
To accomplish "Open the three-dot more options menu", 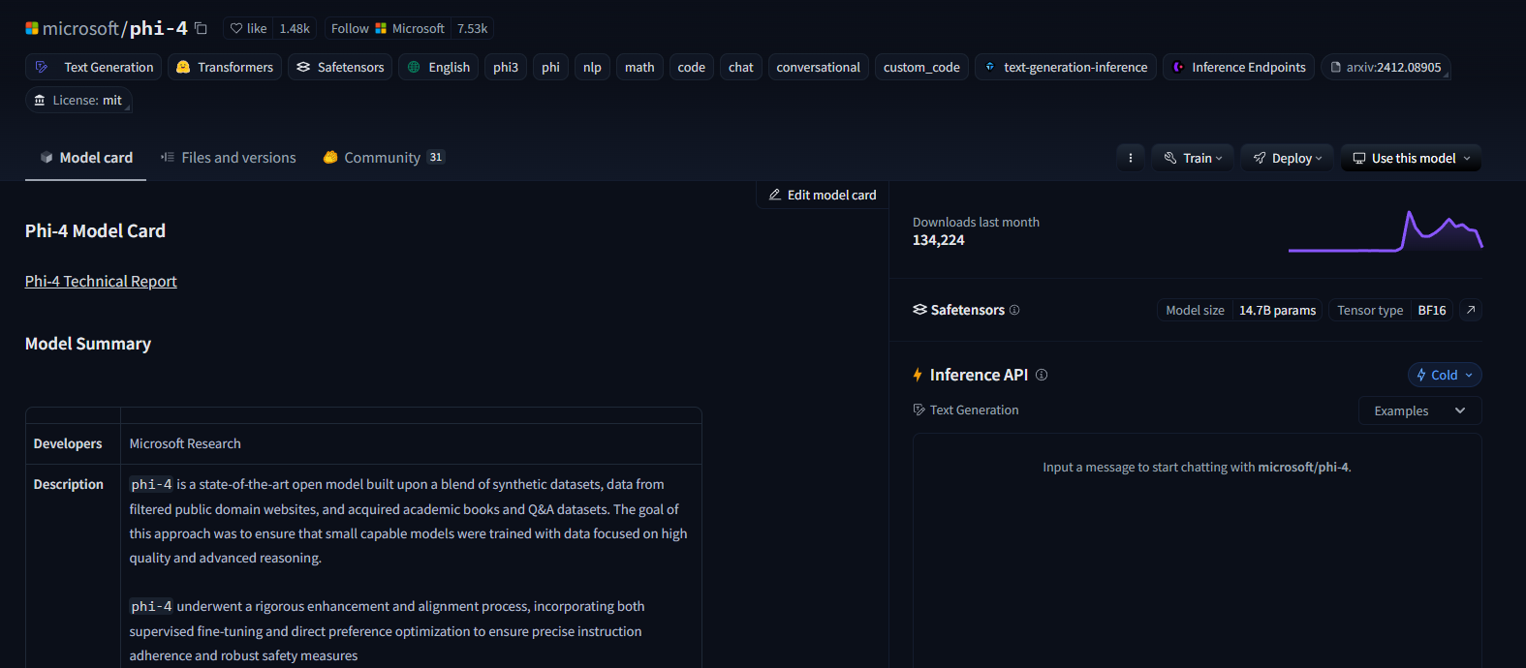I will pos(1130,158).
